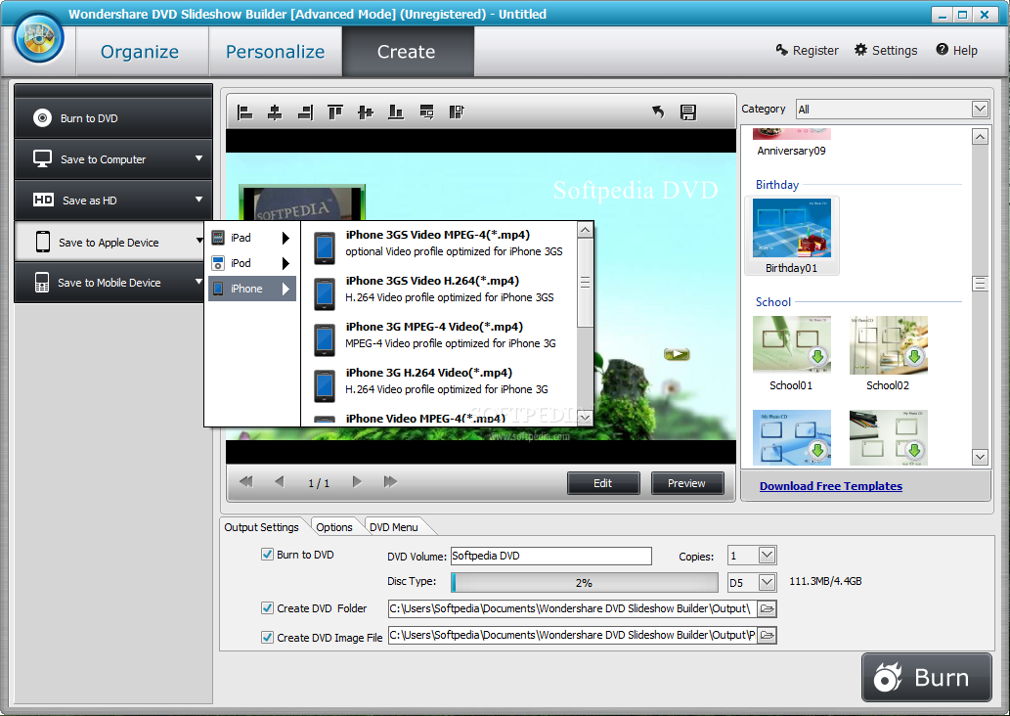Click the template list scrollbar handle
1010x716 pixels.
coord(980,284)
